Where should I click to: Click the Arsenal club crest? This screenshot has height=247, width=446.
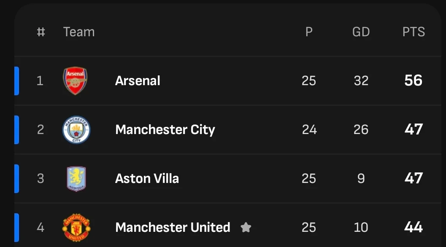[x=76, y=81]
